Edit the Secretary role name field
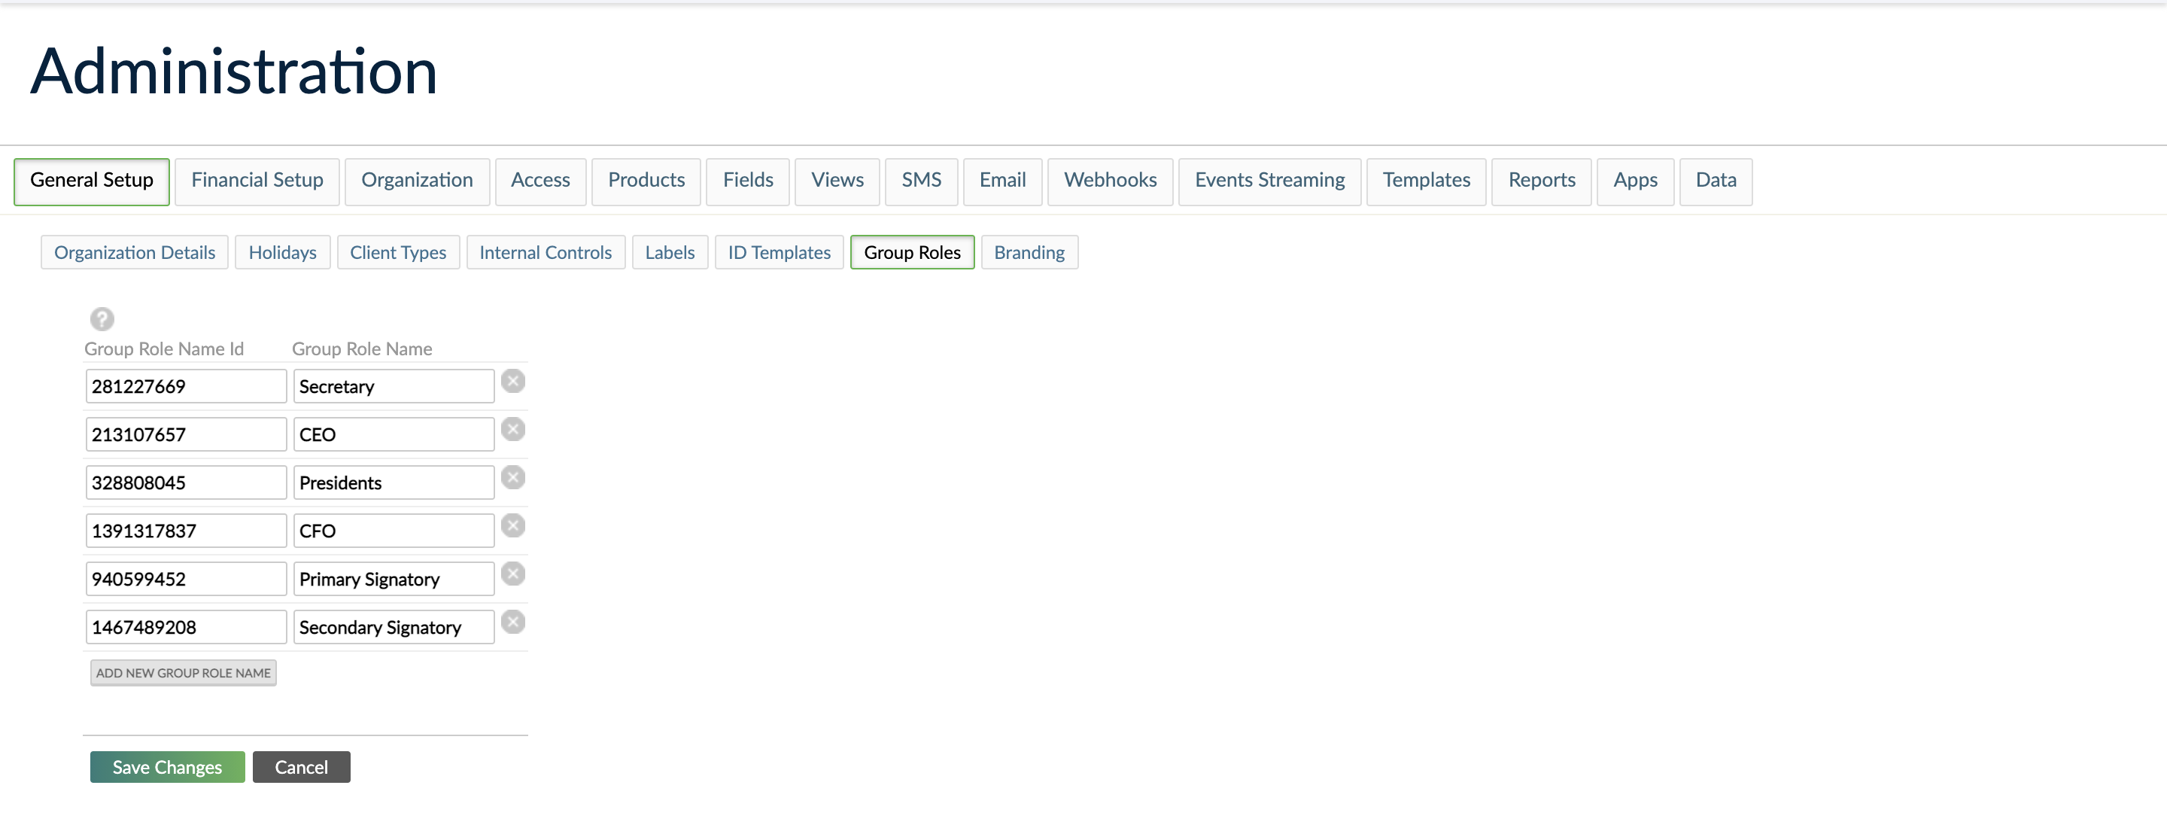 [393, 386]
